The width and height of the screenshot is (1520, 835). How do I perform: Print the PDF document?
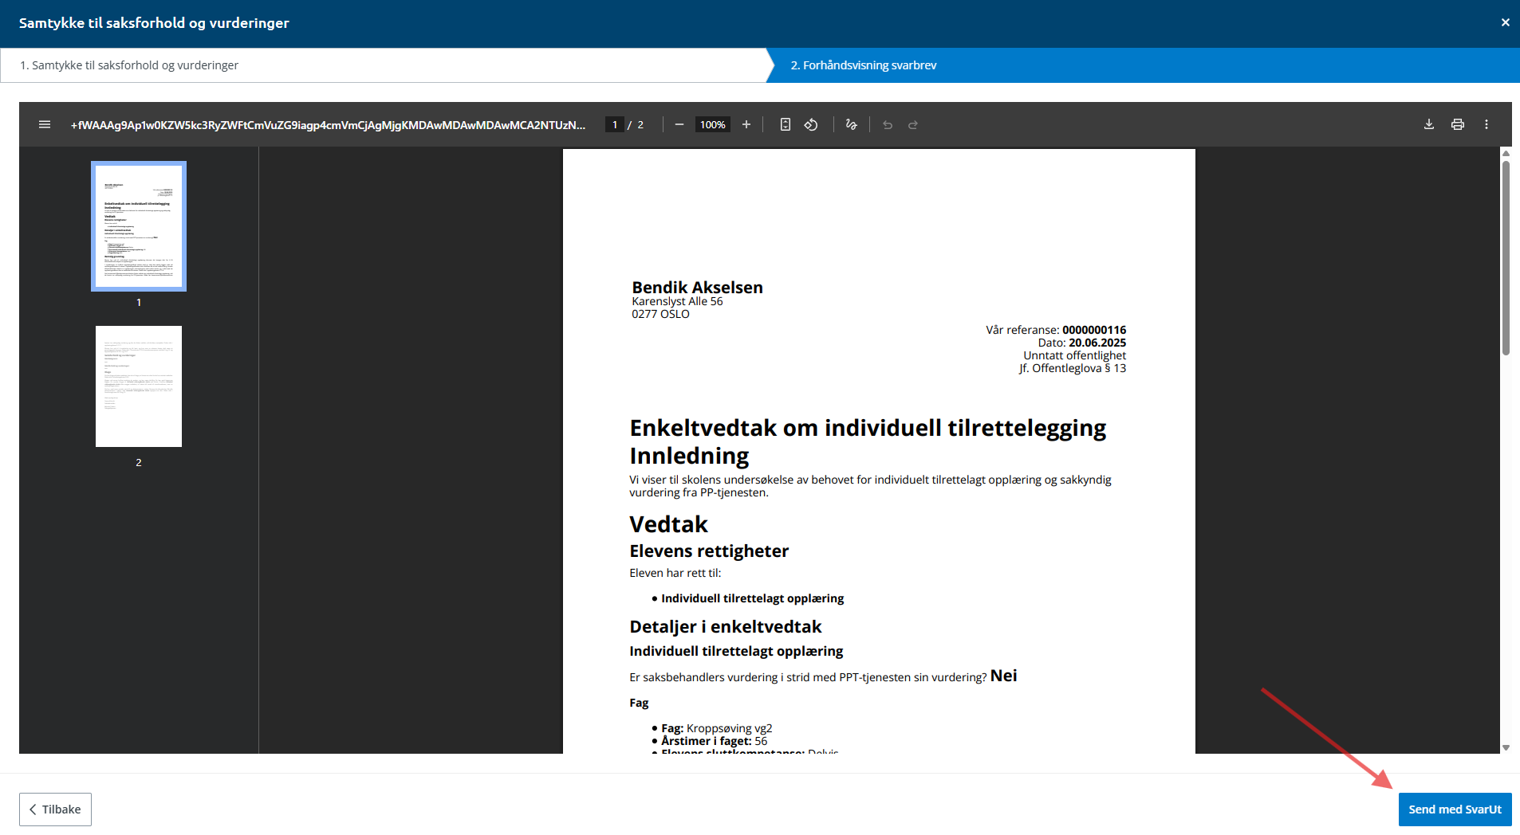(1458, 124)
